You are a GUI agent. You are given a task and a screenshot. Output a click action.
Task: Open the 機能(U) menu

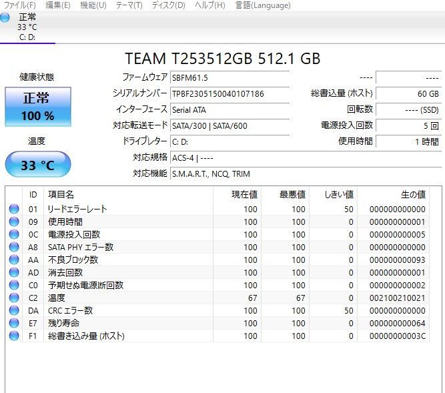point(93,5)
